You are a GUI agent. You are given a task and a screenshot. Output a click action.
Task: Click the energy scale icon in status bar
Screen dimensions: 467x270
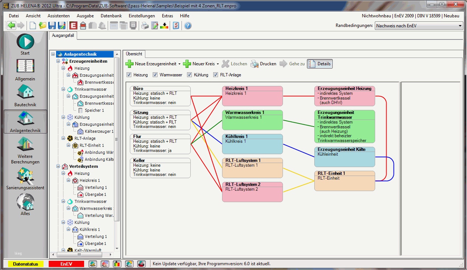(x=117, y=264)
